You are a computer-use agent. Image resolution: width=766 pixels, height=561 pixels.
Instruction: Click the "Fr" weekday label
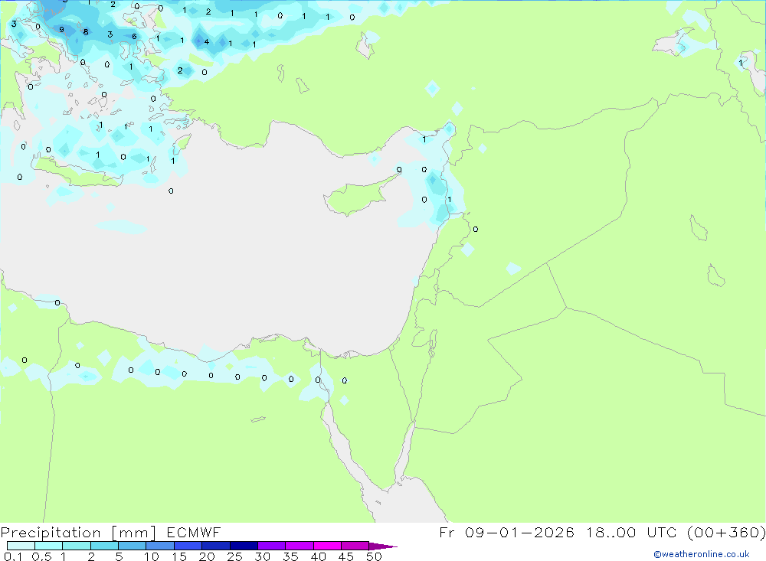point(447,532)
